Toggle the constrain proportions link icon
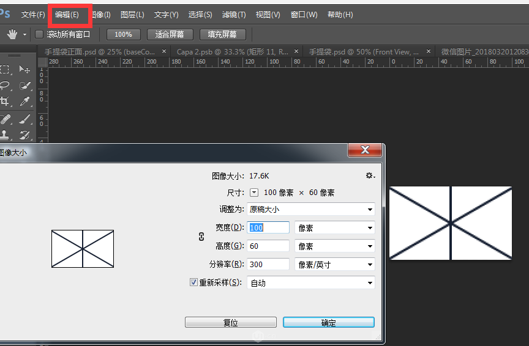This screenshot has width=529, height=346. pos(201,237)
